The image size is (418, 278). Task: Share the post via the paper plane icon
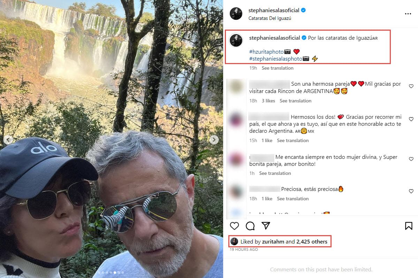coord(266,226)
